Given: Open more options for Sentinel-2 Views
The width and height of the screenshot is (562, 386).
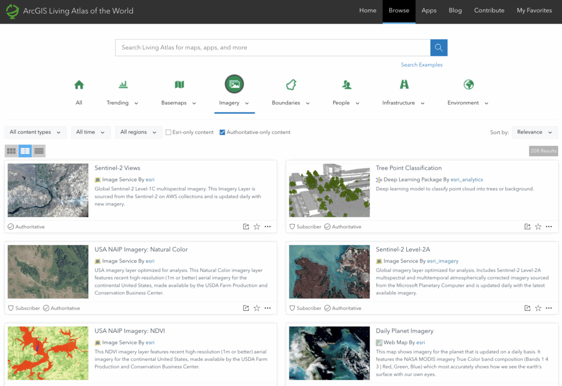Looking at the screenshot, I should 268,226.
